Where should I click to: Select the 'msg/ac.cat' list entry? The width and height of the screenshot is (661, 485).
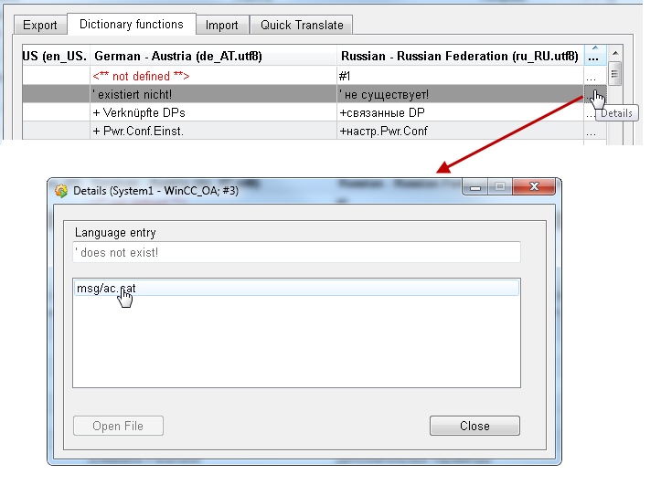297,288
